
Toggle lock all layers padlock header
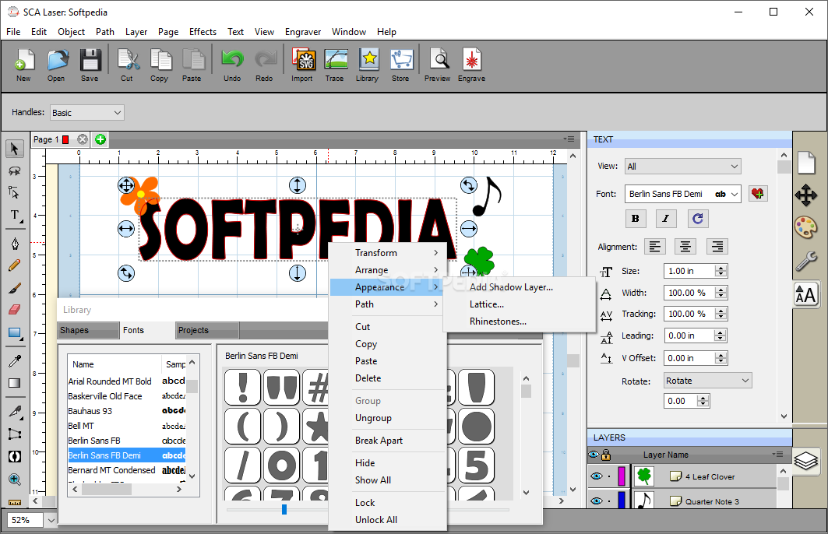click(606, 455)
